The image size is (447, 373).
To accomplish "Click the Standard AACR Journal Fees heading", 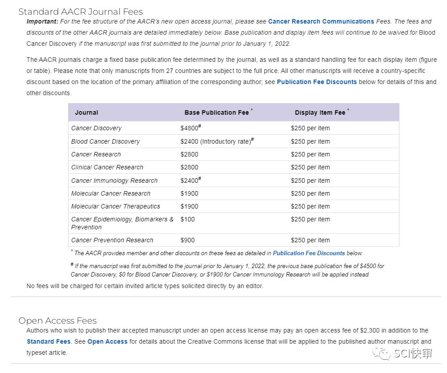I will 81,12.
